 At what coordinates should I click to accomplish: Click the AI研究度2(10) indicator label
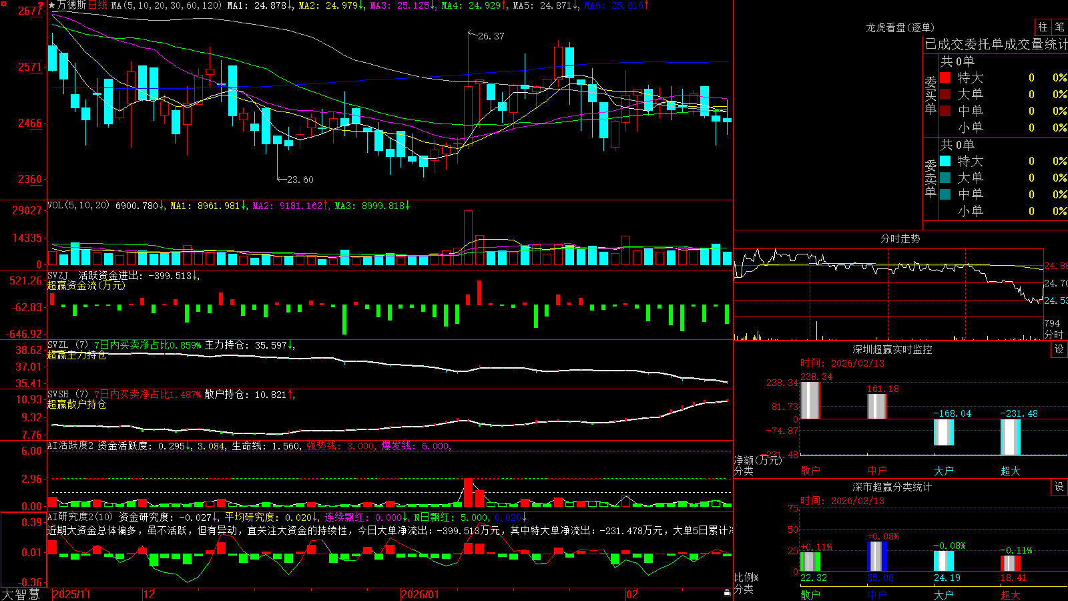tap(80, 517)
